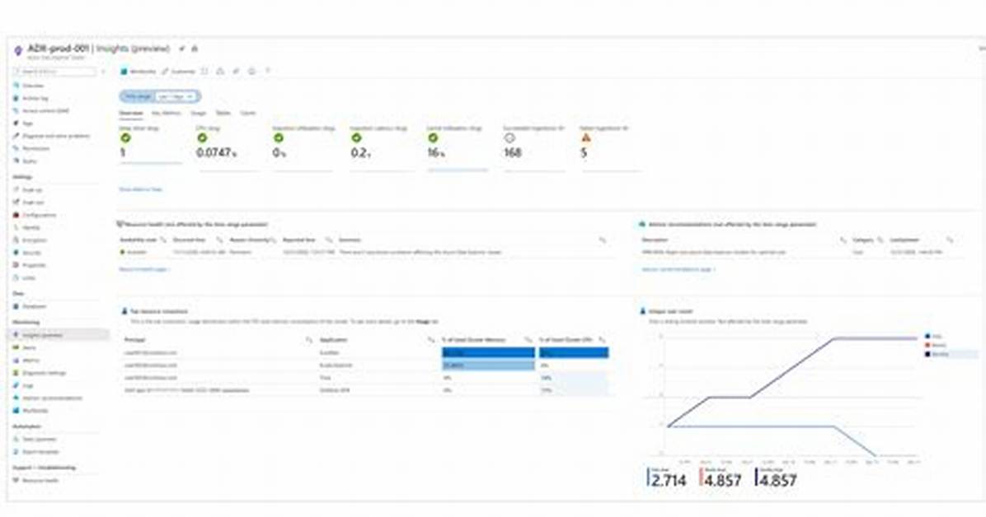
Task: Sort by Reported time column
Action: (299, 240)
